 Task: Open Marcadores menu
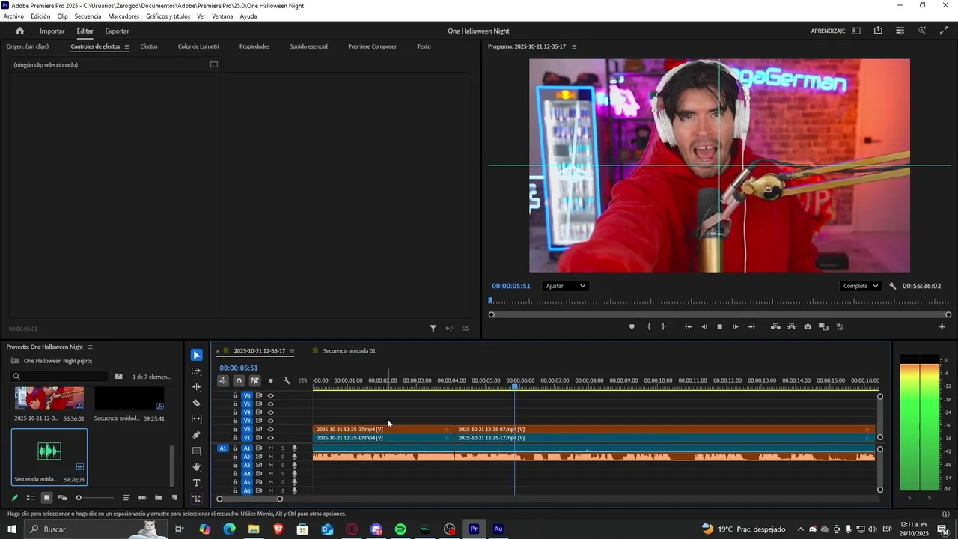point(123,16)
